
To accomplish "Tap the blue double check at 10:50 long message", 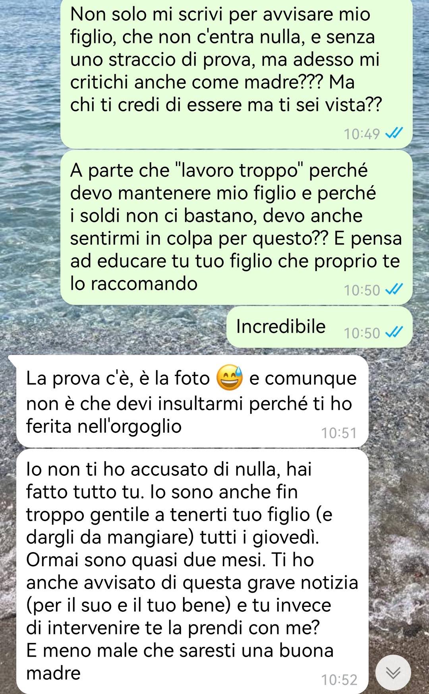I will pyautogui.click(x=394, y=290).
